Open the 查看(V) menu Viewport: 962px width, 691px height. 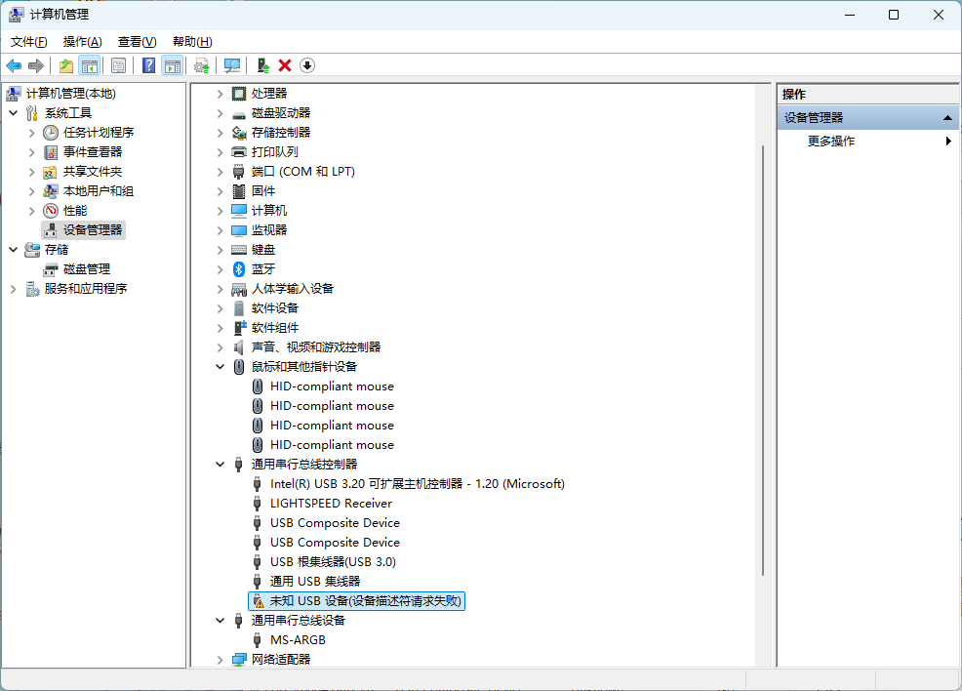coord(137,42)
